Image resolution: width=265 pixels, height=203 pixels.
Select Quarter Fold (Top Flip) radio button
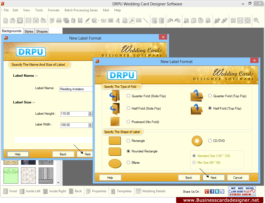tap(210, 96)
